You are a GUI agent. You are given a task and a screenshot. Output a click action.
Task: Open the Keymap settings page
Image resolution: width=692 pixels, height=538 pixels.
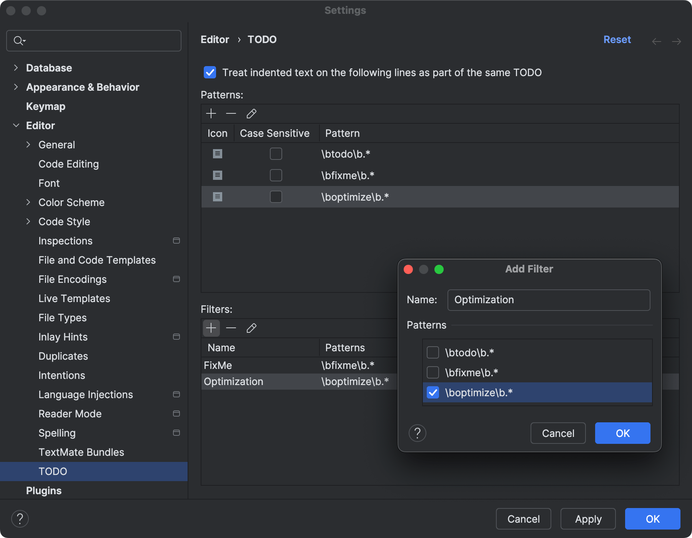pos(45,106)
